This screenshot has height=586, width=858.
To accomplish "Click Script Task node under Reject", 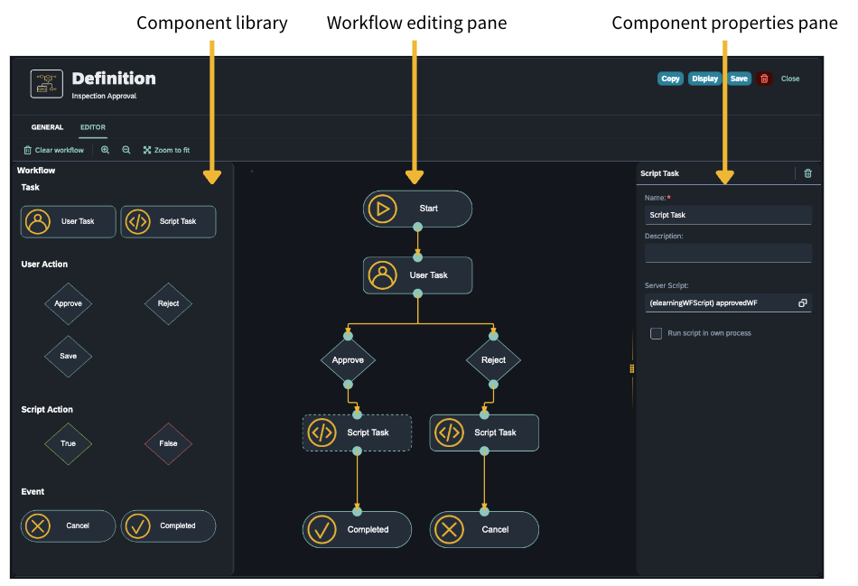I will coord(484,433).
